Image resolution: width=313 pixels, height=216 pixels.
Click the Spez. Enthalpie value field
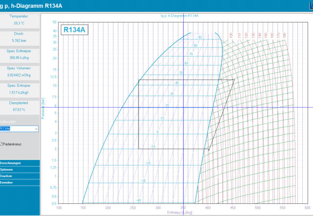[20, 58]
